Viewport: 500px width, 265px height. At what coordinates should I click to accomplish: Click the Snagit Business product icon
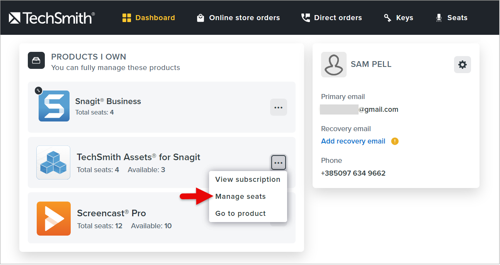(x=54, y=106)
